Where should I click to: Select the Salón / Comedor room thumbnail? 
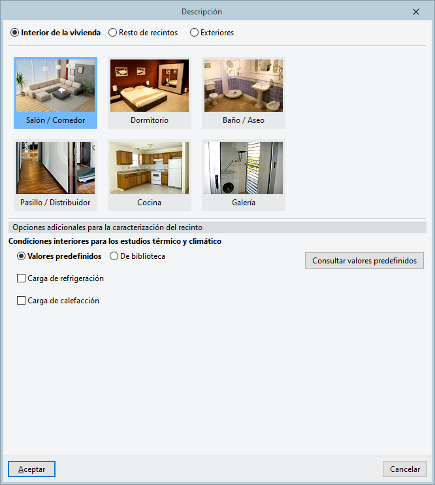click(56, 92)
